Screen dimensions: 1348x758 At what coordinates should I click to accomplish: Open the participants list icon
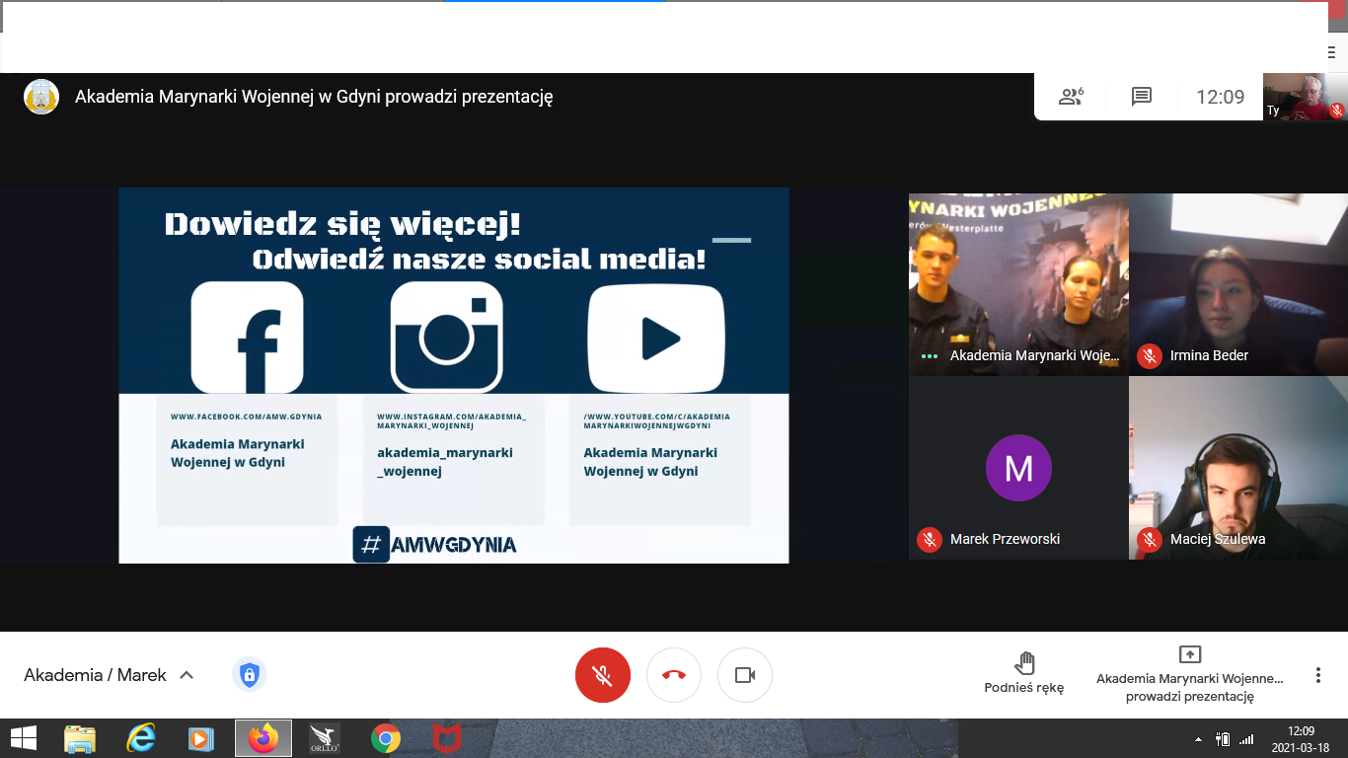[x=1071, y=96]
